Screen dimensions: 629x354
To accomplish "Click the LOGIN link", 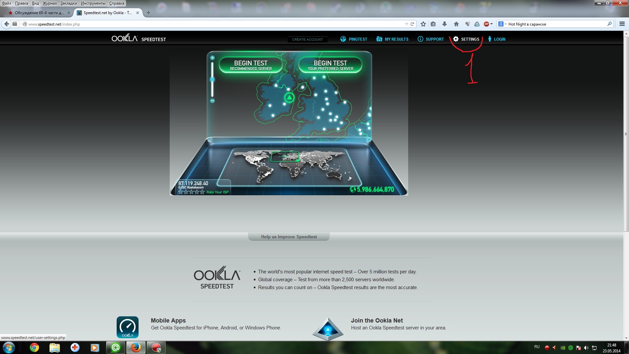I will pyautogui.click(x=497, y=39).
